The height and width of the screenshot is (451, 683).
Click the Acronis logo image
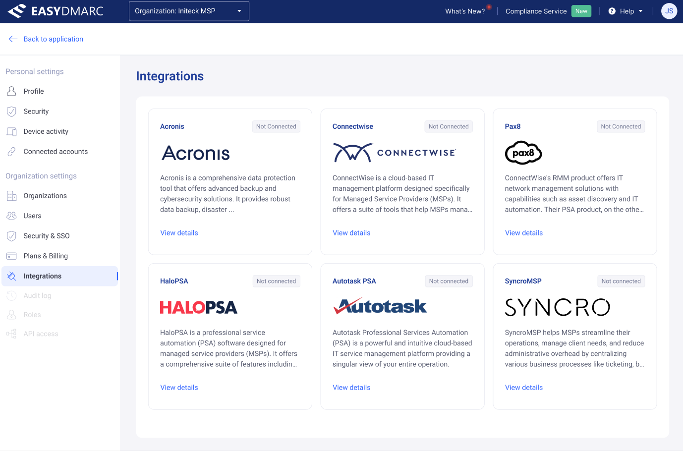point(196,153)
